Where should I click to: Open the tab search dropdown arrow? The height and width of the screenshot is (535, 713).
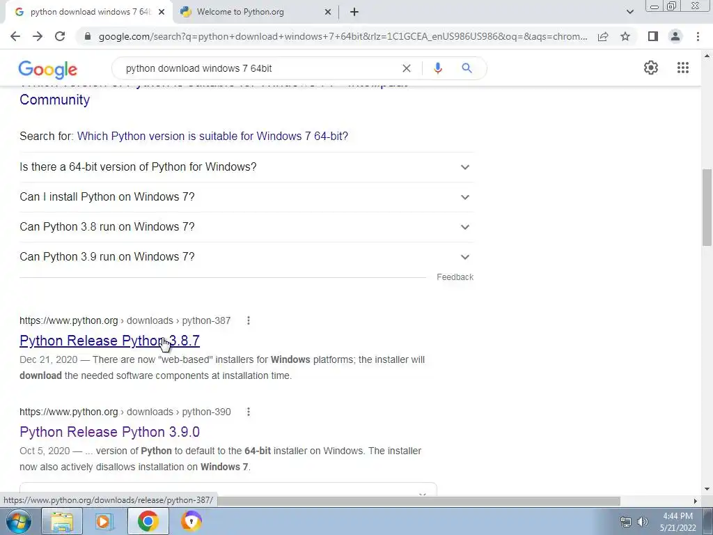click(629, 12)
